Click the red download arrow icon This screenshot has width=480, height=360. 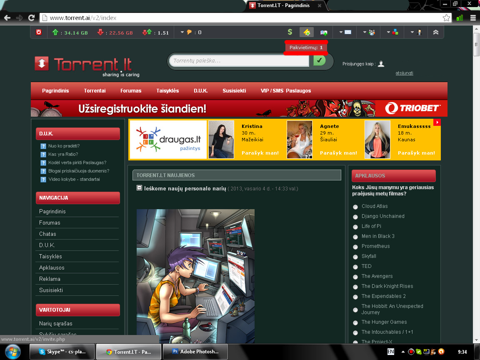coord(100,32)
